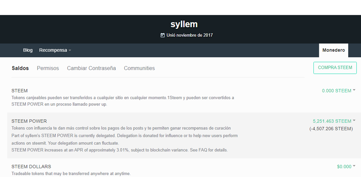
Task: Expand the 0.000 STEEM balance dropdown
Action: pos(339,90)
